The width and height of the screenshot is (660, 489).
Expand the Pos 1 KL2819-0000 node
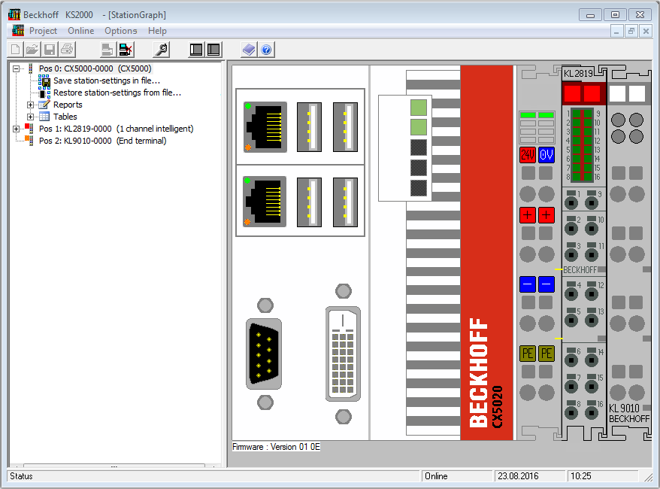[x=16, y=129]
